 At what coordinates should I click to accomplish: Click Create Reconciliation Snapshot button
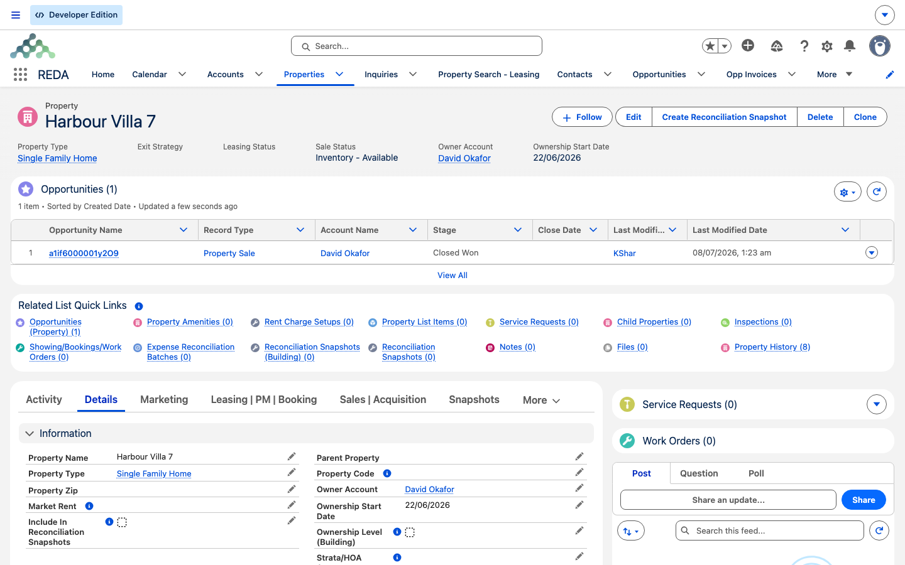724,117
